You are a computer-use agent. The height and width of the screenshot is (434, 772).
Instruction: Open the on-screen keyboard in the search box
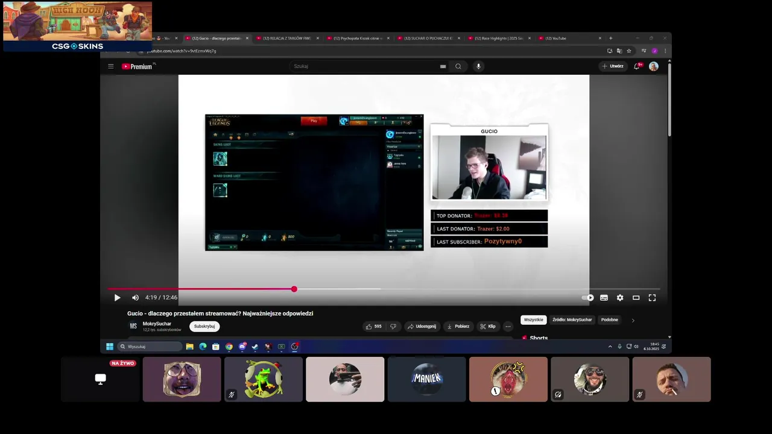[x=443, y=66]
